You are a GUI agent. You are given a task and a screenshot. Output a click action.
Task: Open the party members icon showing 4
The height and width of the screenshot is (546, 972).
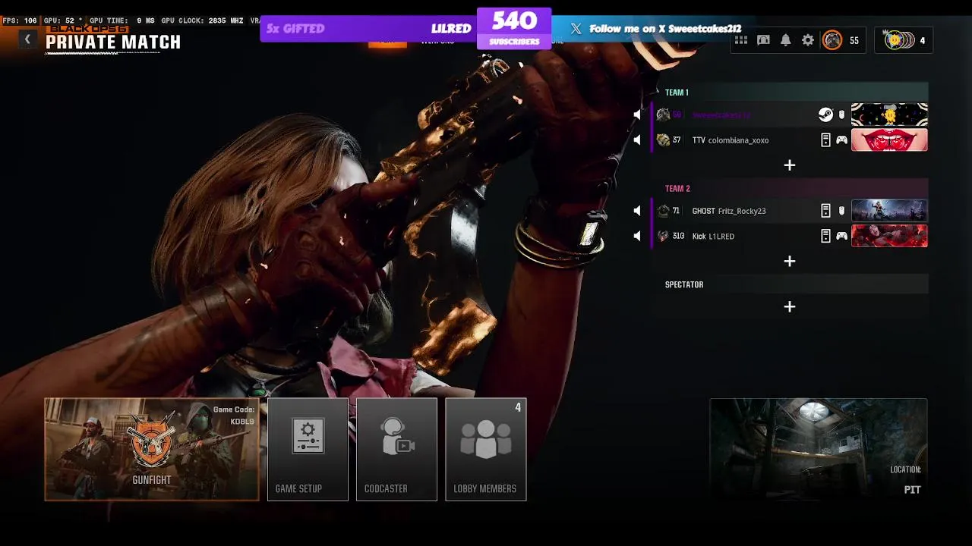(x=904, y=40)
